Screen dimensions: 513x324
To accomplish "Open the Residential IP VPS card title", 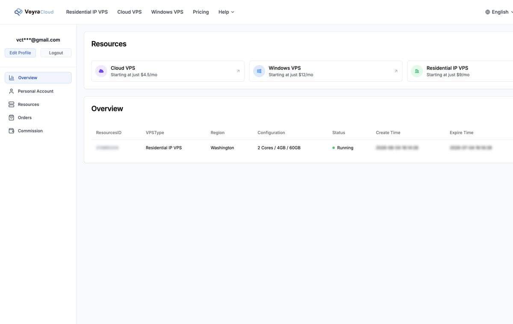I will coord(447,68).
